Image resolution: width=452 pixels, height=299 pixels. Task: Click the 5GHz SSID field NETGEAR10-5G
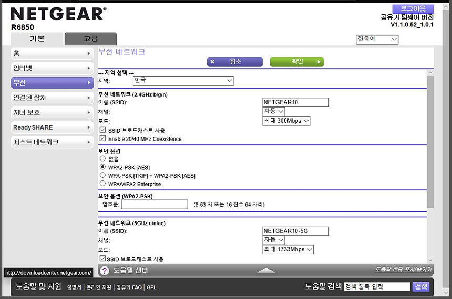point(295,231)
